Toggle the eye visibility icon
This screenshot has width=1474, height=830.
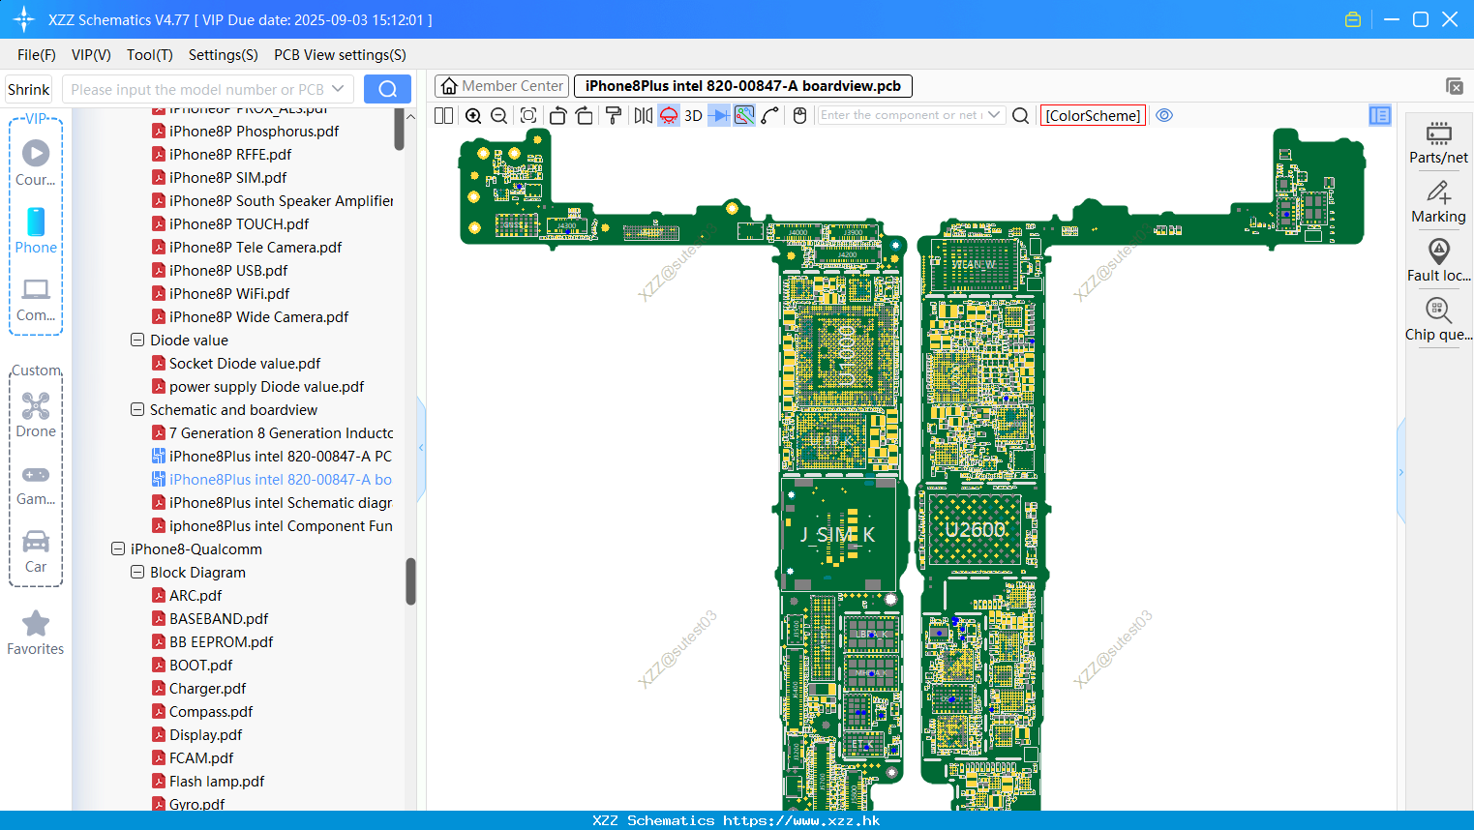coord(1165,115)
